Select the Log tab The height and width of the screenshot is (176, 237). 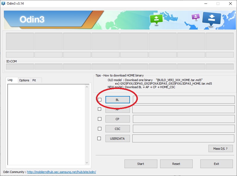pos(10,80)
